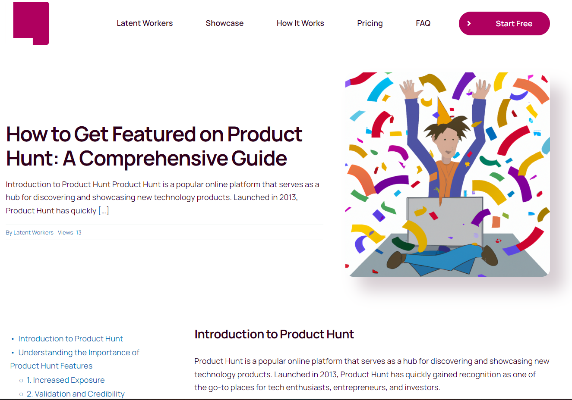This screenshot has width=572, height=400.
Task: Click the [...] read more link
Action: pos(104,211)
